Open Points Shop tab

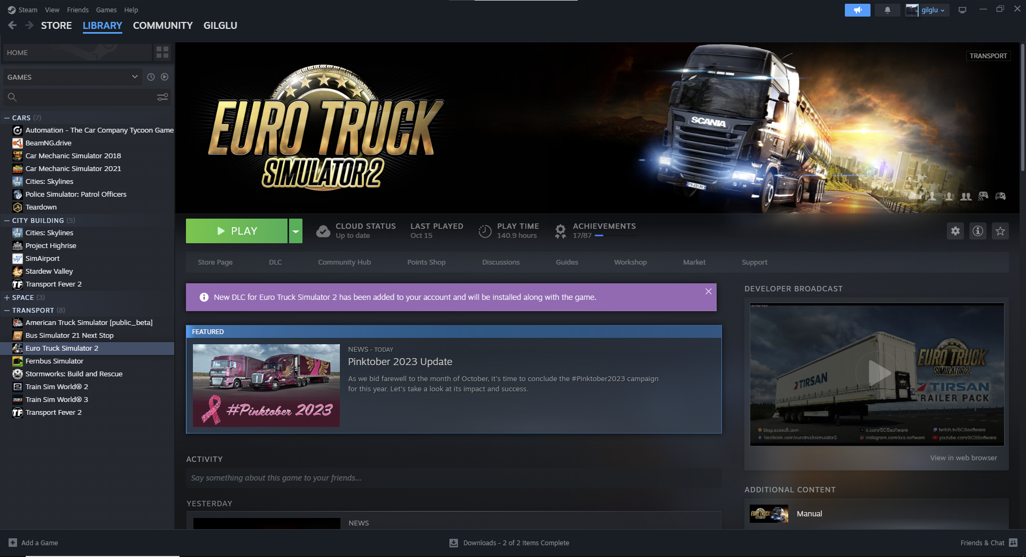point(426,262)
